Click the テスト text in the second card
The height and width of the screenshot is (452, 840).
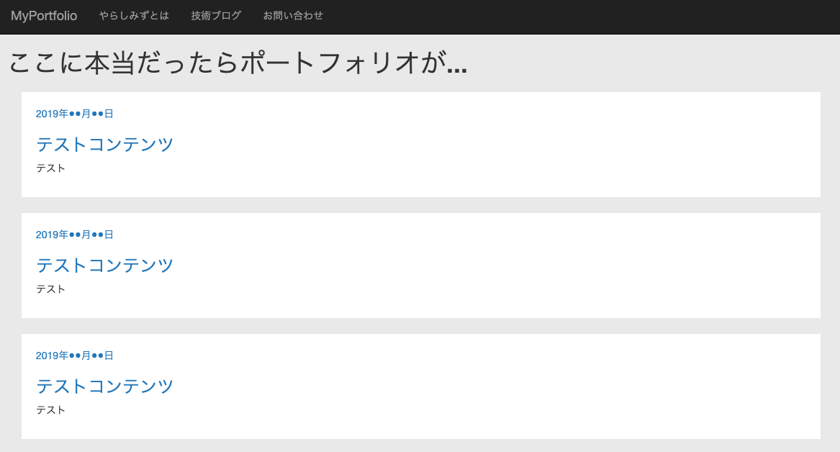tap(51, 289)
